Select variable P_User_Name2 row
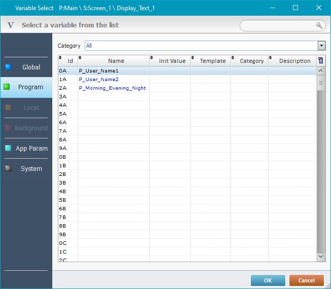331x289 pixels. 99,80
